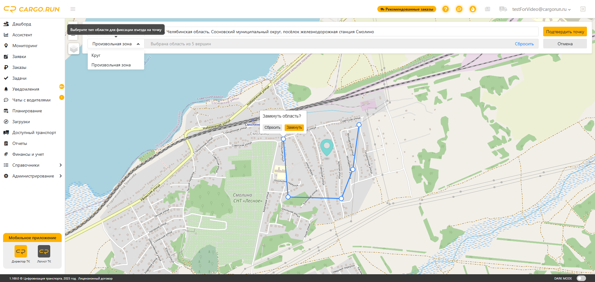
Task: Click the logout icon in header
Action: tap(583, 9)
